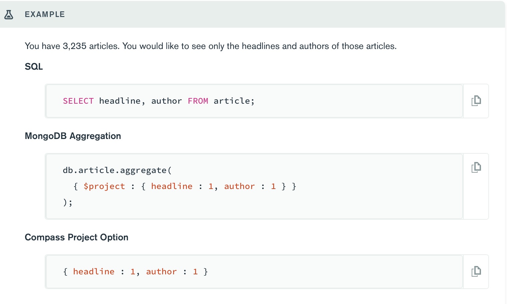The image size is (507, 304).
Task: Click 'headline,' in the SQL statement
Action: pyautogui.click(x=122, y=101)
